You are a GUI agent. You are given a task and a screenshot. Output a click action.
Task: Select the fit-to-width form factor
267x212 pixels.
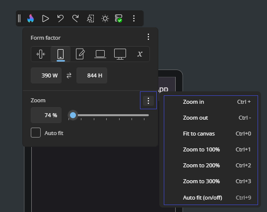tap(41, 54)
